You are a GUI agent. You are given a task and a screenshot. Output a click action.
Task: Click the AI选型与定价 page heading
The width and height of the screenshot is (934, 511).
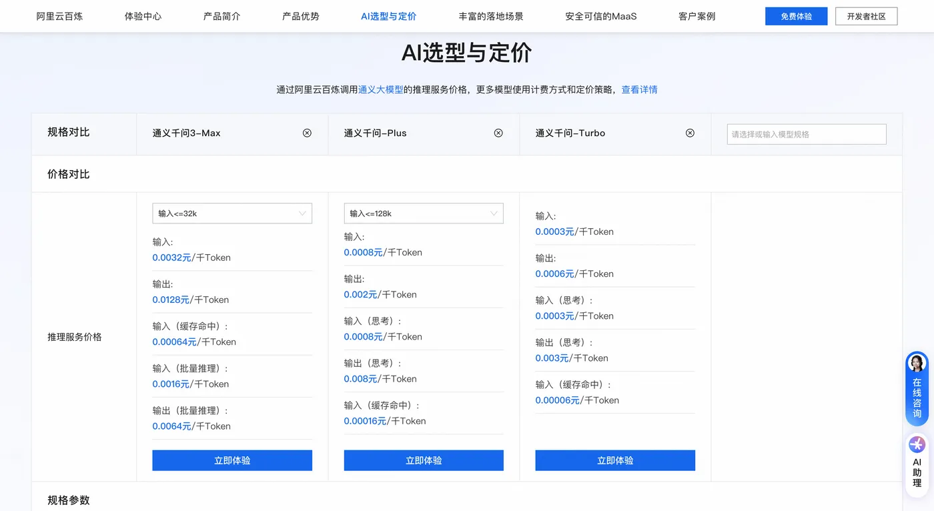(466, 53)
